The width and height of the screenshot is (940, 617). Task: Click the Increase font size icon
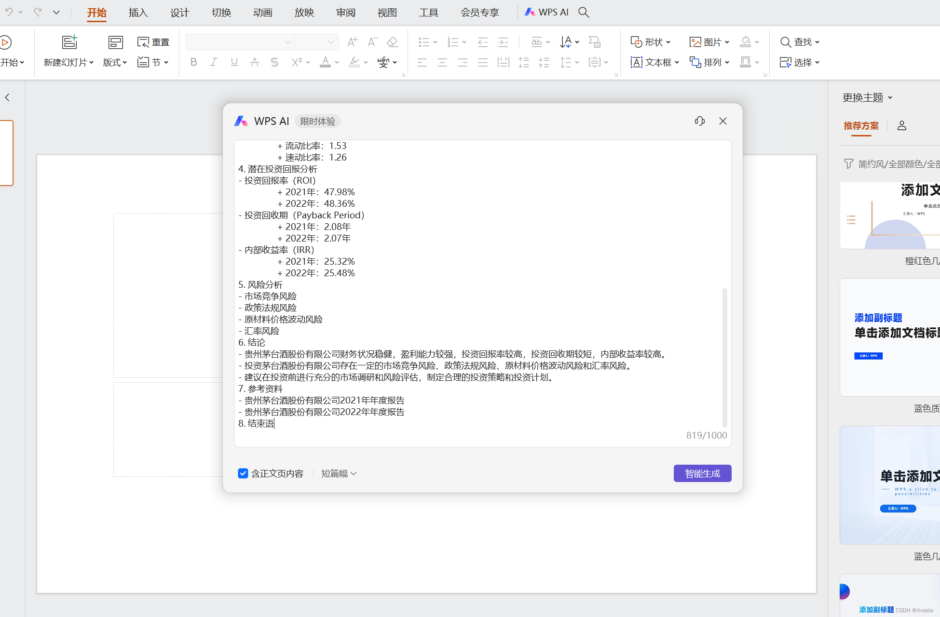point(353,42)
